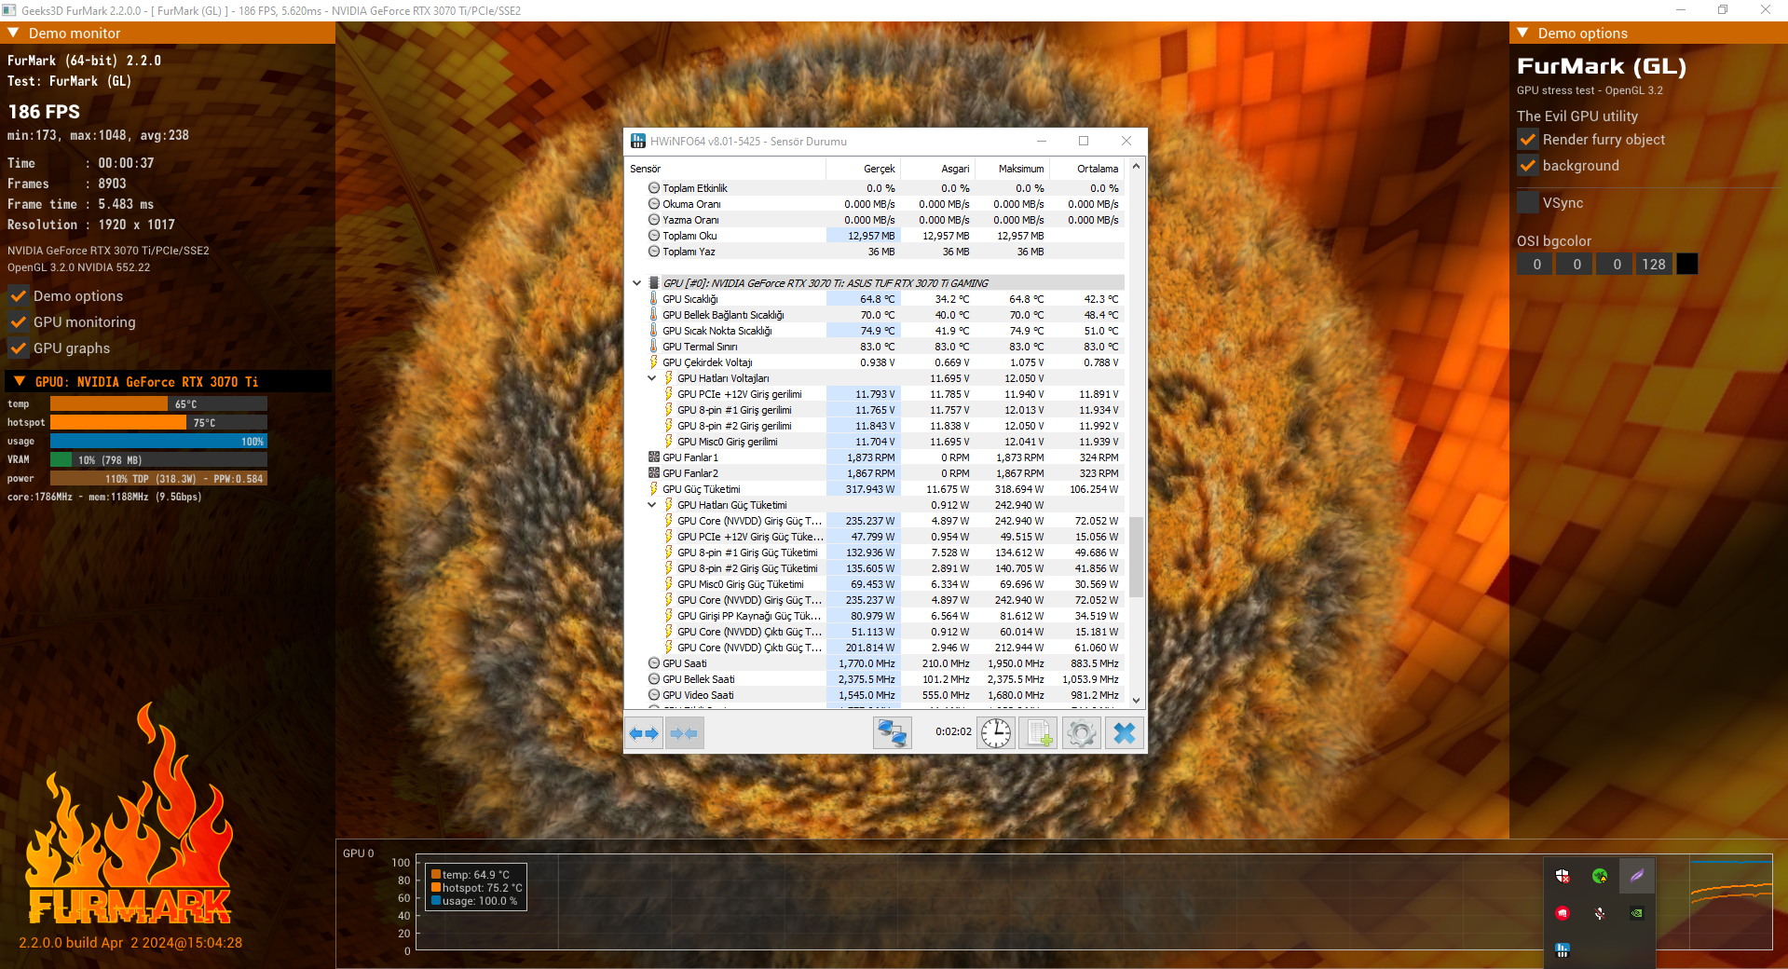1788x969 pixels.
Task: Click the collapse-columns arrows button in HWiNFO
Action: tap(684, 733)
